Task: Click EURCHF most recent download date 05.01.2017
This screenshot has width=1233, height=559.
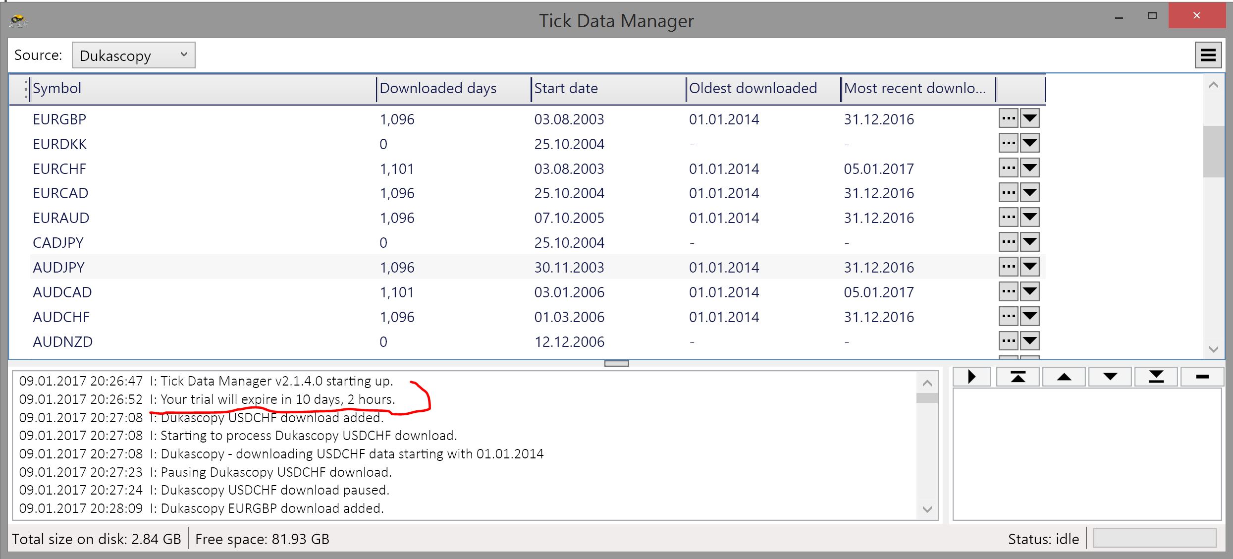Action: pyautogui.click(x=879, y=169)
